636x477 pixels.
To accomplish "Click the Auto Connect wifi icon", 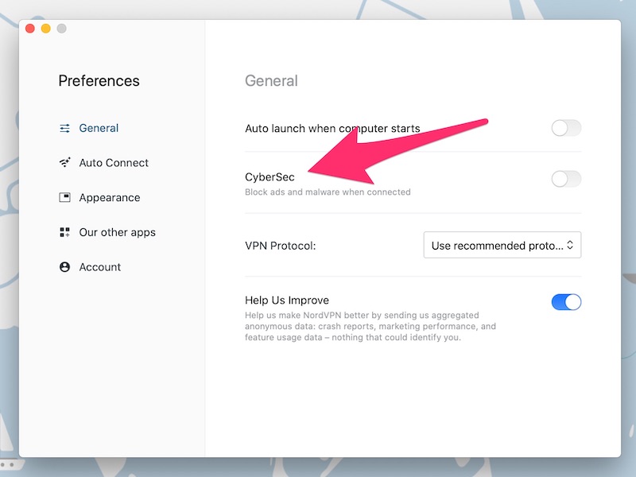I will tap(65, 163).
